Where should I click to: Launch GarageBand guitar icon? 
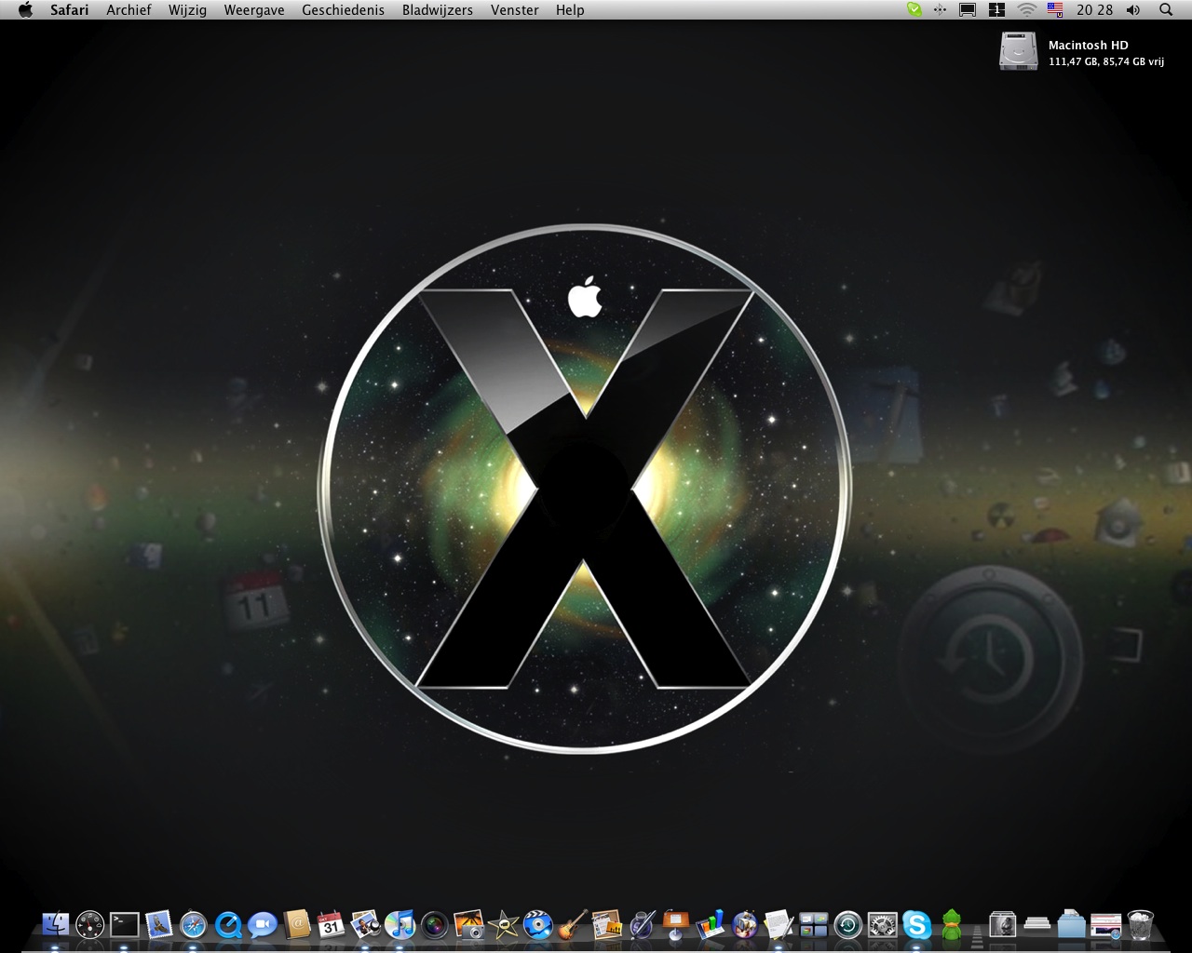[x=573, y=924]
